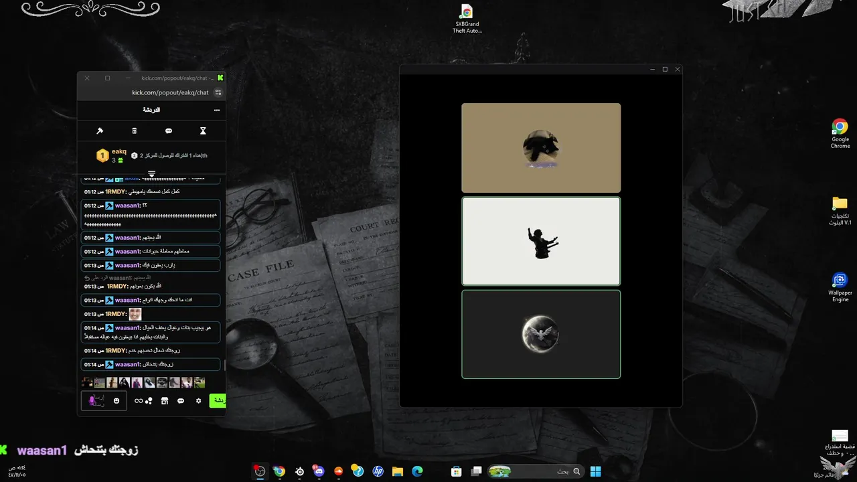857x482 pixels.
Task: Click the OBS Studio icon in taskbar
Action: pyautogui.click(x=260, y=471)
